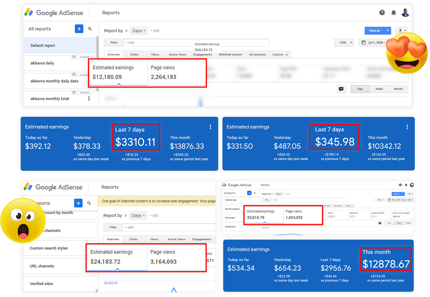
Task: Open the help icon in the $12,180.09 report header
Action: click(x=382, y=13)
